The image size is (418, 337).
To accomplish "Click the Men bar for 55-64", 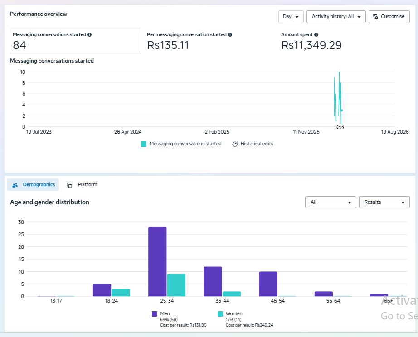I will coord(324,294).
